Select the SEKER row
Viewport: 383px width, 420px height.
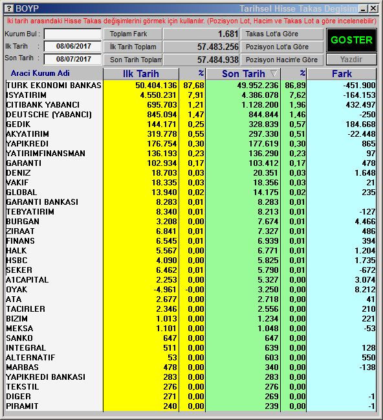point(191,270)
